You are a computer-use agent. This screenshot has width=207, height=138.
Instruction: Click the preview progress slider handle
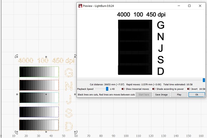point(204,80)
